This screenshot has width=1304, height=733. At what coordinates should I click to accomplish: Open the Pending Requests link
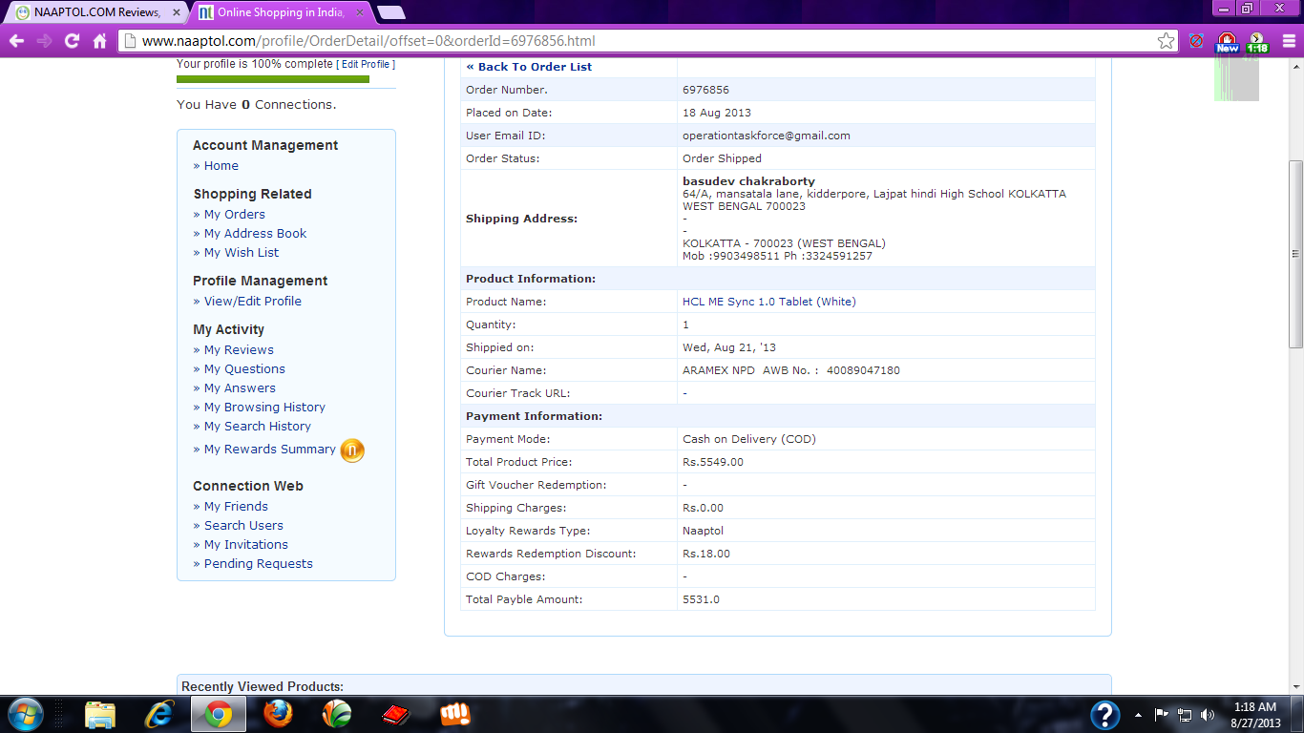click(258, 564)
